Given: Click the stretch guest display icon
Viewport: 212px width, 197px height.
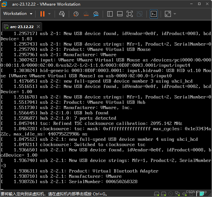Looking at the screenshot, I should click(x=168, y=14).
